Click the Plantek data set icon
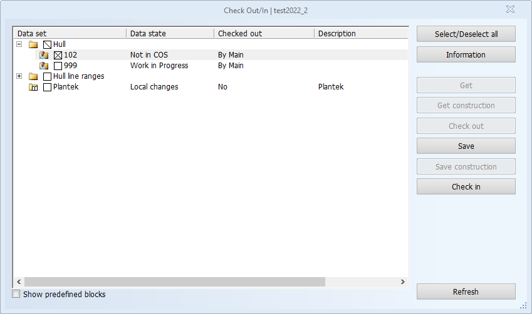Viewport: 532px width, 314px height. pyautogui.click(x=33, y=87)
